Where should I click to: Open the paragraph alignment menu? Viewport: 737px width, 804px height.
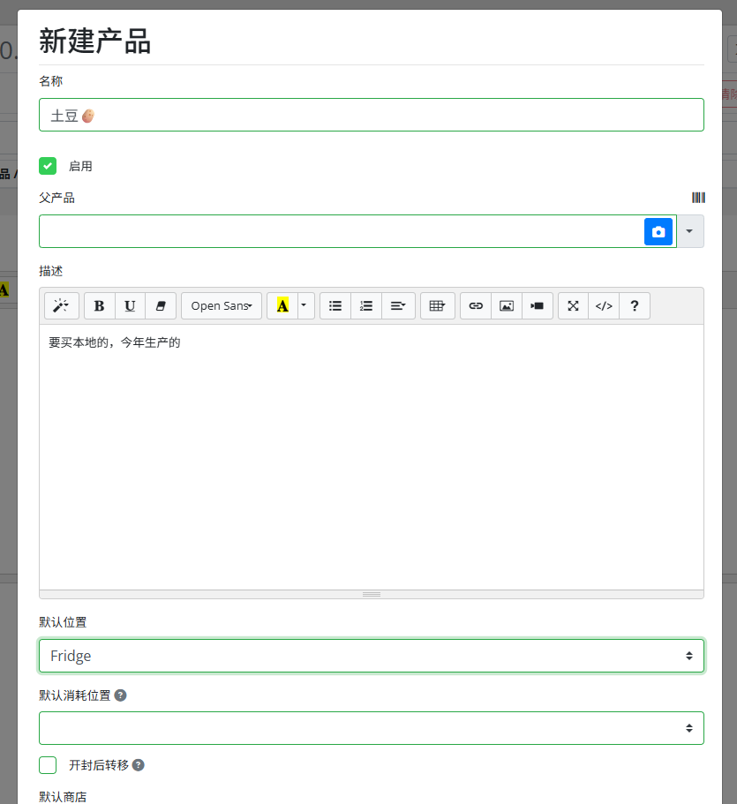[398, 306]
